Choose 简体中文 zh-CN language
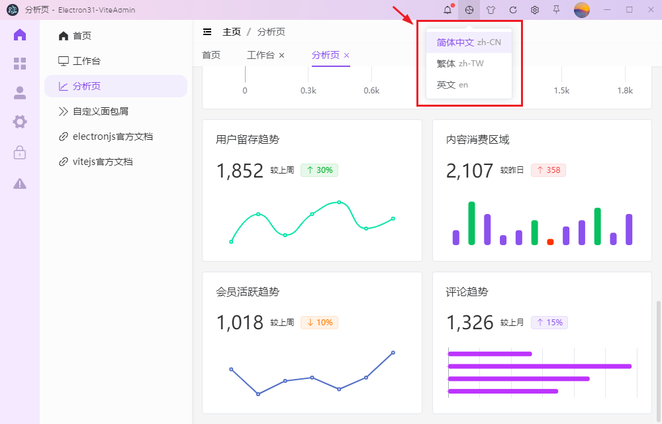 point(469,42)
